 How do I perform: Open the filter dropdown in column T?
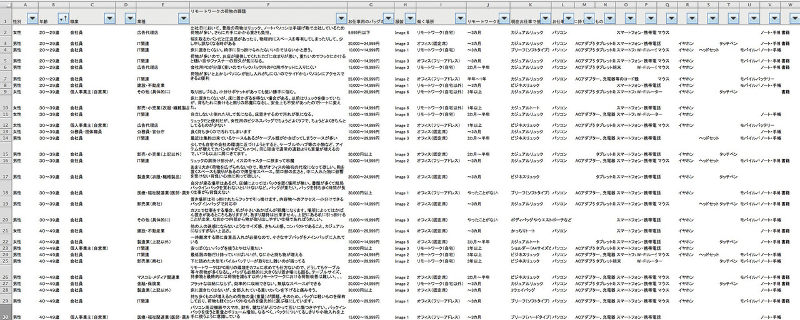(734, 19)
